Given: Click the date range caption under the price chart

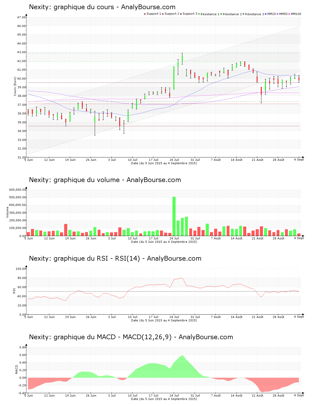Looking at the screenshot, I should 164,163.
